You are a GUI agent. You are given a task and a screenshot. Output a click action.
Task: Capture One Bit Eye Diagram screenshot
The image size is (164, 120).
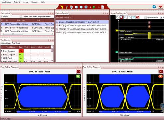click(x=161, y=71)
